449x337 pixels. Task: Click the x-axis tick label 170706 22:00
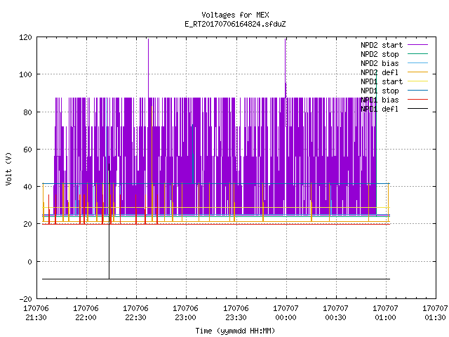[86, 313]
